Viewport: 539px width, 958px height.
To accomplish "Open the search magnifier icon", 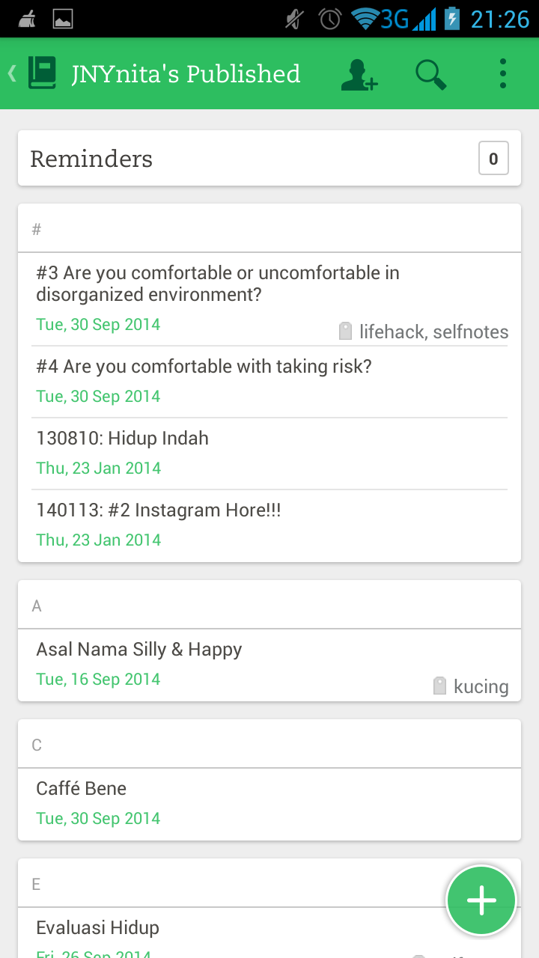I will coord(431,75).
